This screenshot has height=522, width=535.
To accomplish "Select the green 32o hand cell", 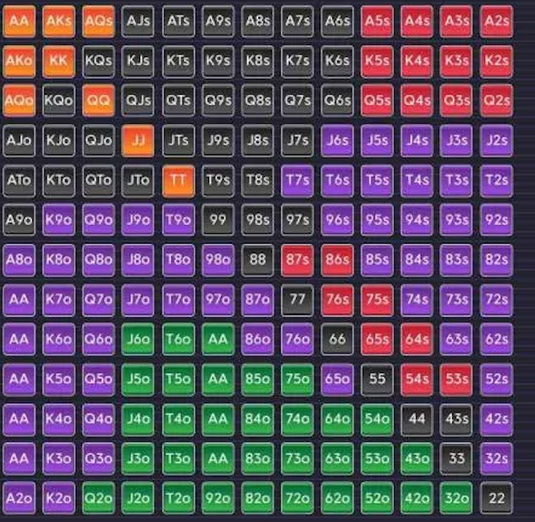I will pyautogui.click(x=457, y=498).
